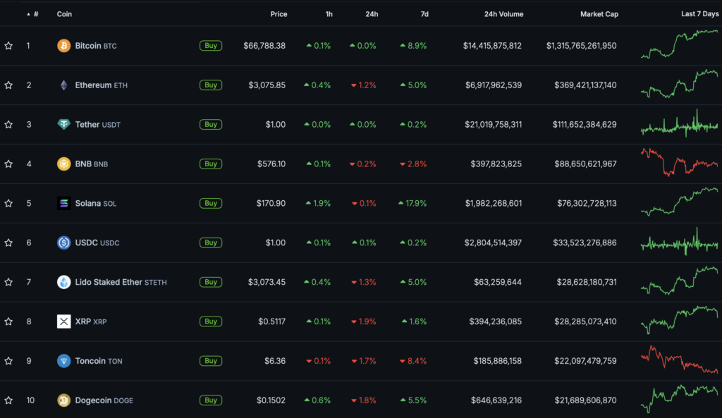
Task: Toggle the star next to Solana
Action: [x=8, y=204]
